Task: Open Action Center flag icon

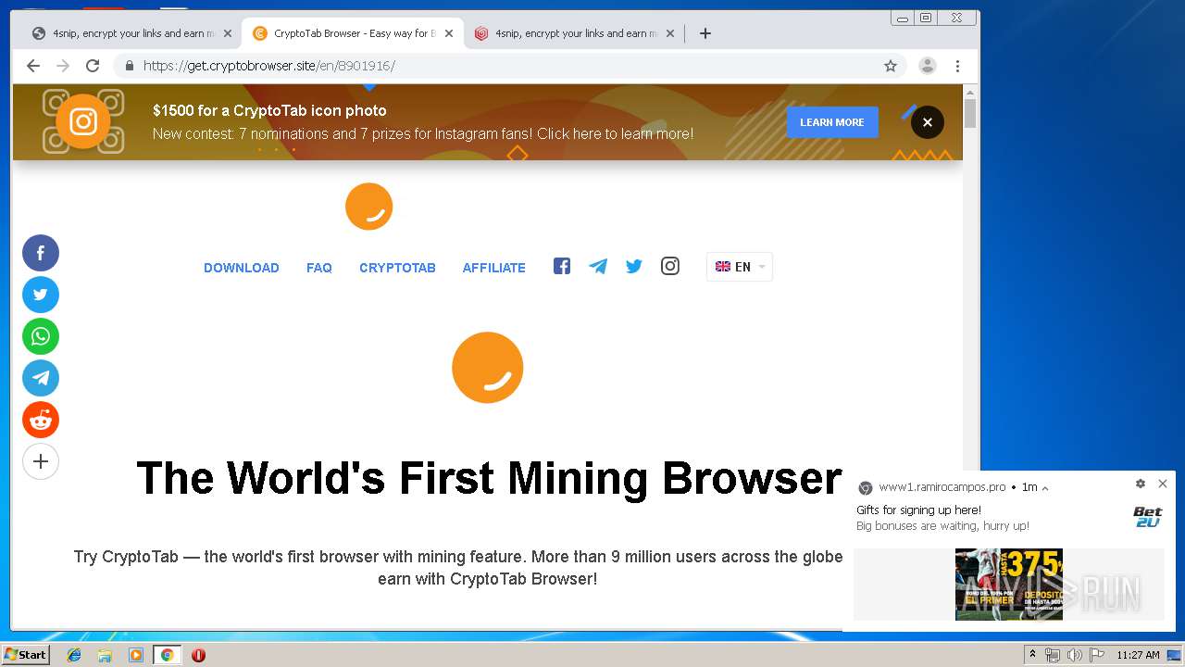Action: click(1096, 655)
